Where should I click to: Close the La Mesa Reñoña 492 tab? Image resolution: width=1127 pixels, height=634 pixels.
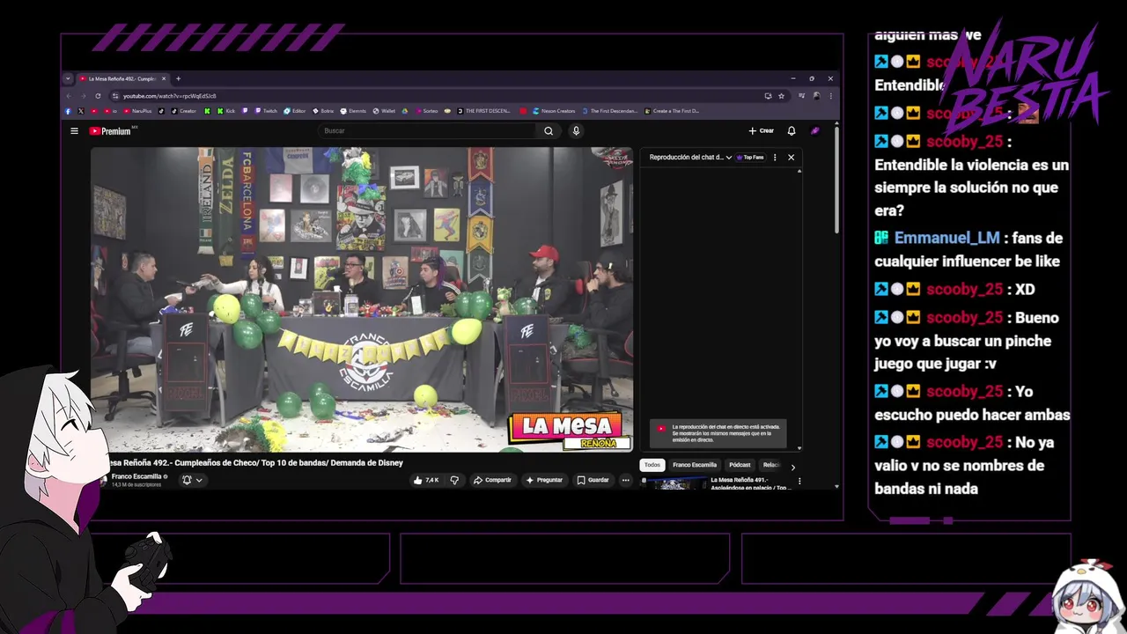tap(164, 78)
